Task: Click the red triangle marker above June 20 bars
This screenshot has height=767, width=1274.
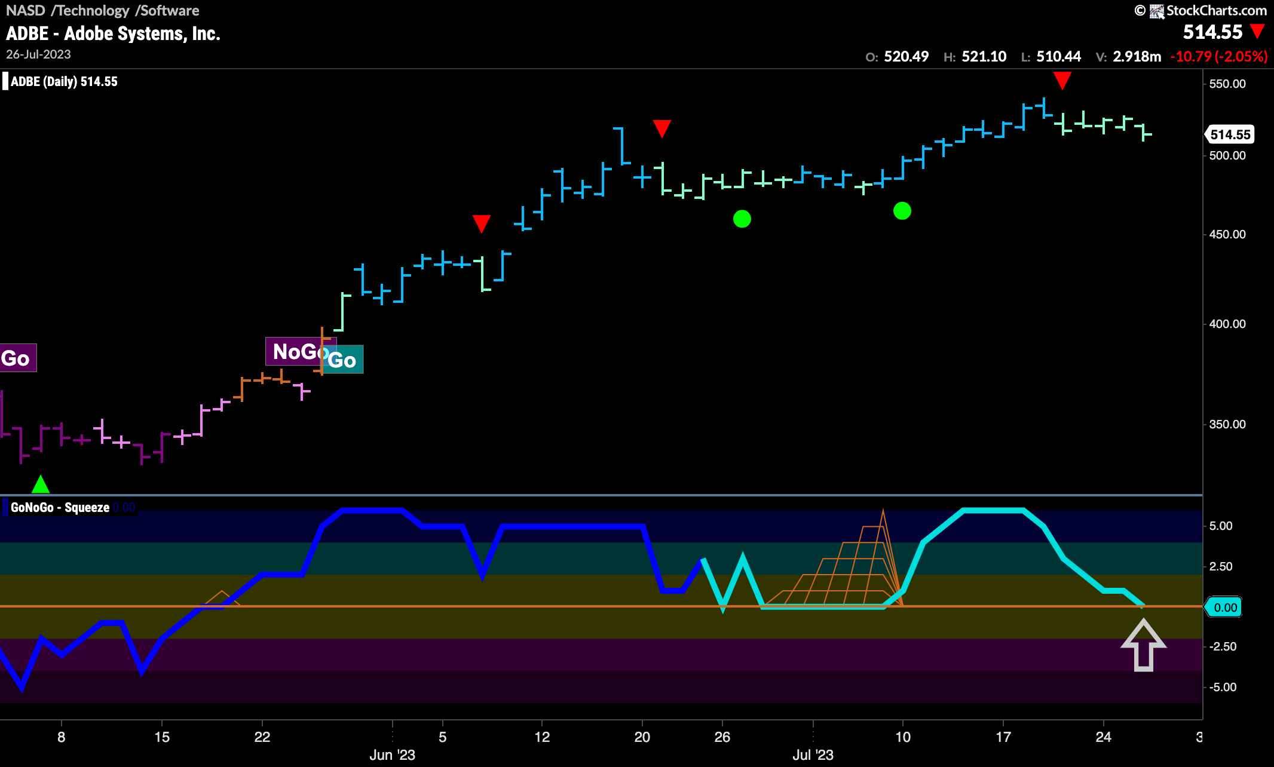Action: (x=662, y=128)
